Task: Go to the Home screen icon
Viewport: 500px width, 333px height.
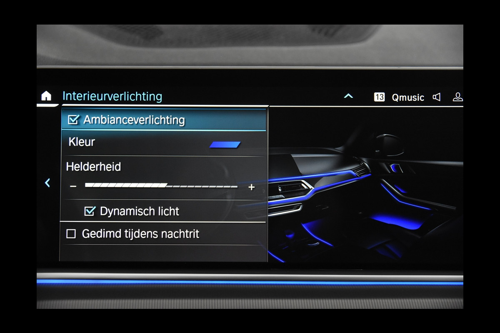Action: (46, 96)
